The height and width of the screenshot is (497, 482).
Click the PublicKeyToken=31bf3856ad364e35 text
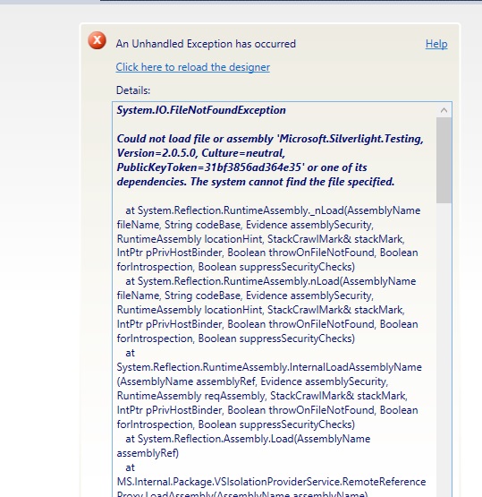click(210, 167)
